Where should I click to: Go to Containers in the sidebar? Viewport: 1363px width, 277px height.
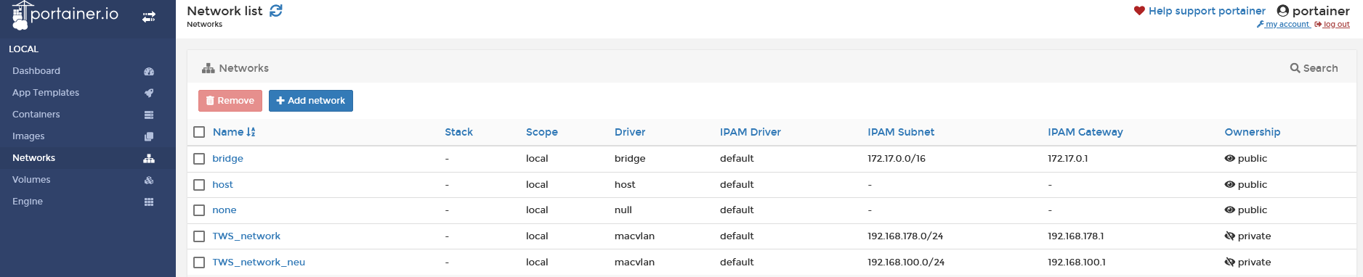88,115
